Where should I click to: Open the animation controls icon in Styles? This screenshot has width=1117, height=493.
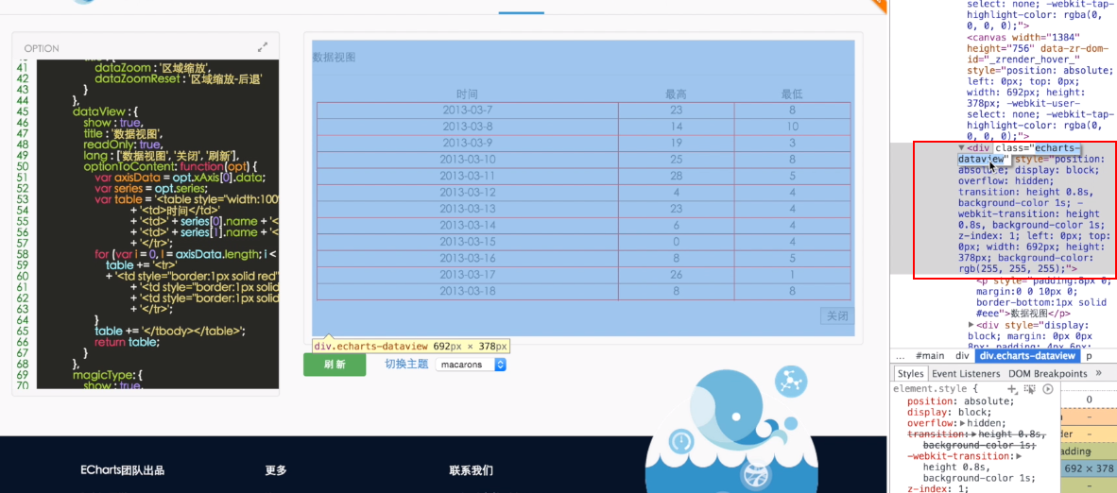(1048, 389)
